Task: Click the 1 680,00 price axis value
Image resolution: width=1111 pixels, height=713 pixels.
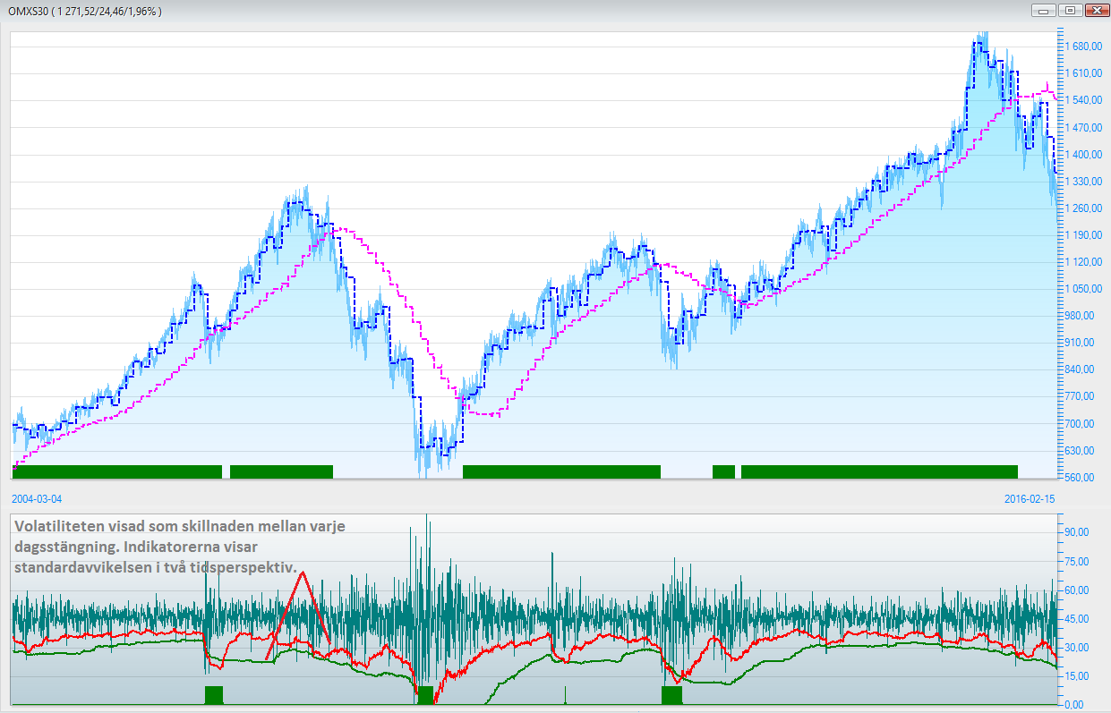Action: (1081, 46)
